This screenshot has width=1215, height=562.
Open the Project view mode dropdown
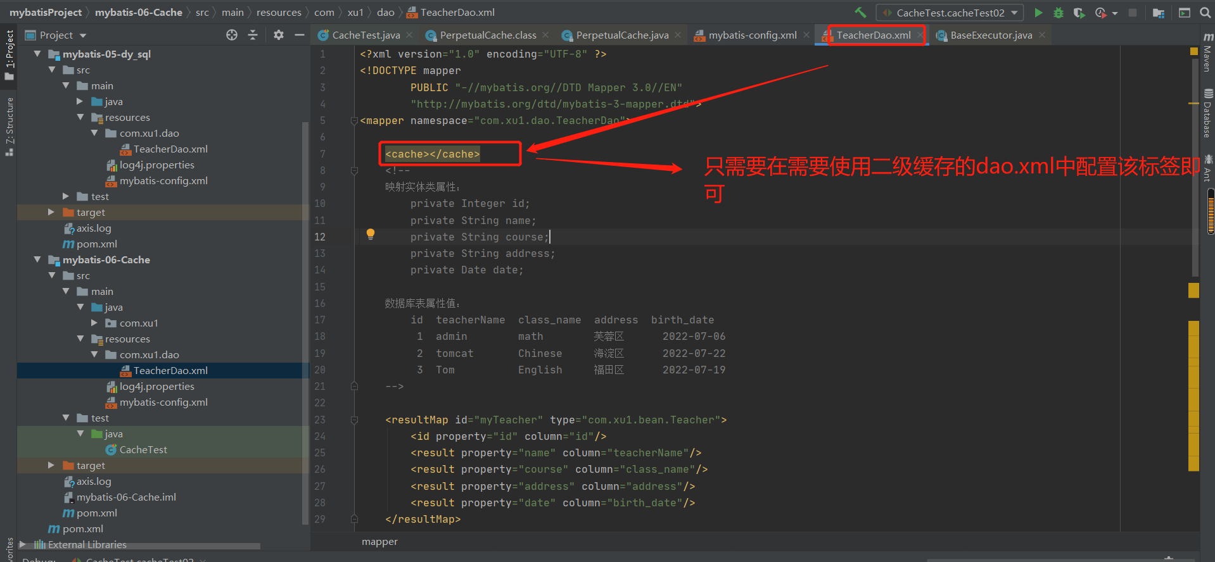[x=83, y=35]
